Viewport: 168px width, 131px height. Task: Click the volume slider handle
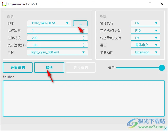[162, 68]
